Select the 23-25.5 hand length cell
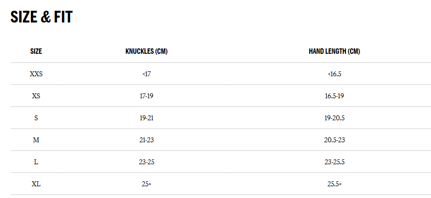The width and height of the screenshot is (431, 198). [334, 162]
